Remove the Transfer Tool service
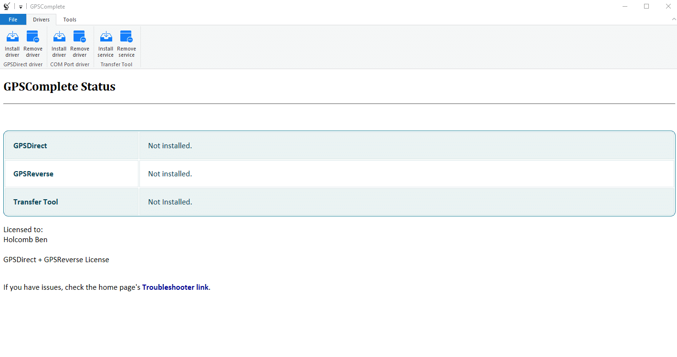Image resolution: width=677 pixels, height=357 pixels. 127,43
